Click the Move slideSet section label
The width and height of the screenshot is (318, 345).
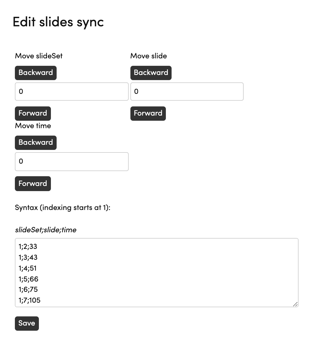coord(39,56)
